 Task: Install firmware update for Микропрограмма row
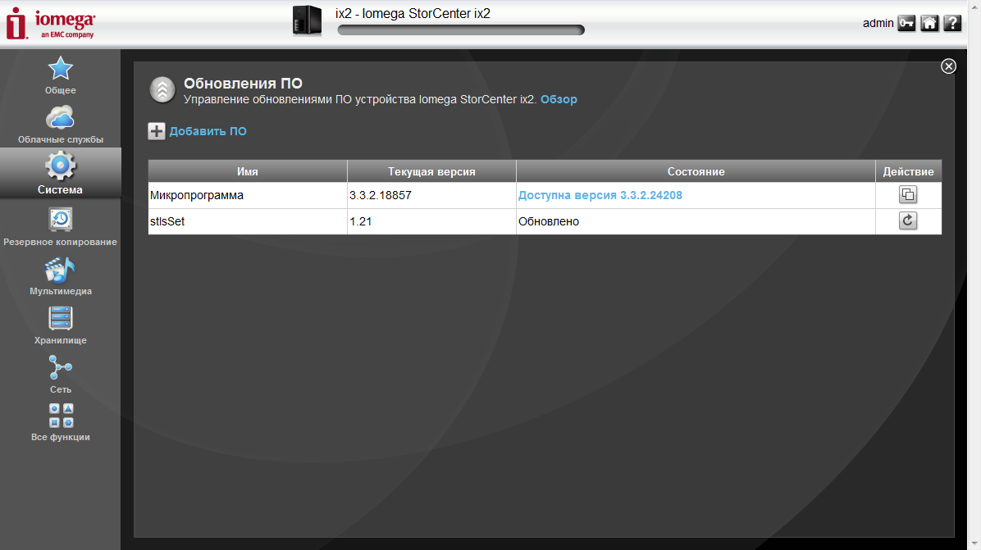[x=908, y=195]
